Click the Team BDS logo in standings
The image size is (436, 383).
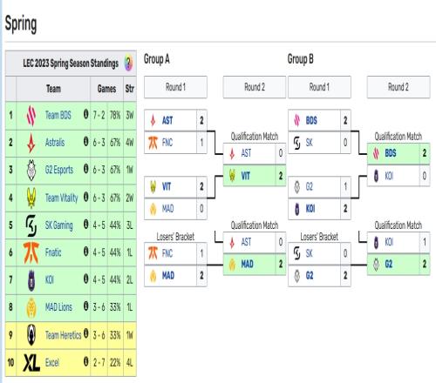(x=31, y=116)
